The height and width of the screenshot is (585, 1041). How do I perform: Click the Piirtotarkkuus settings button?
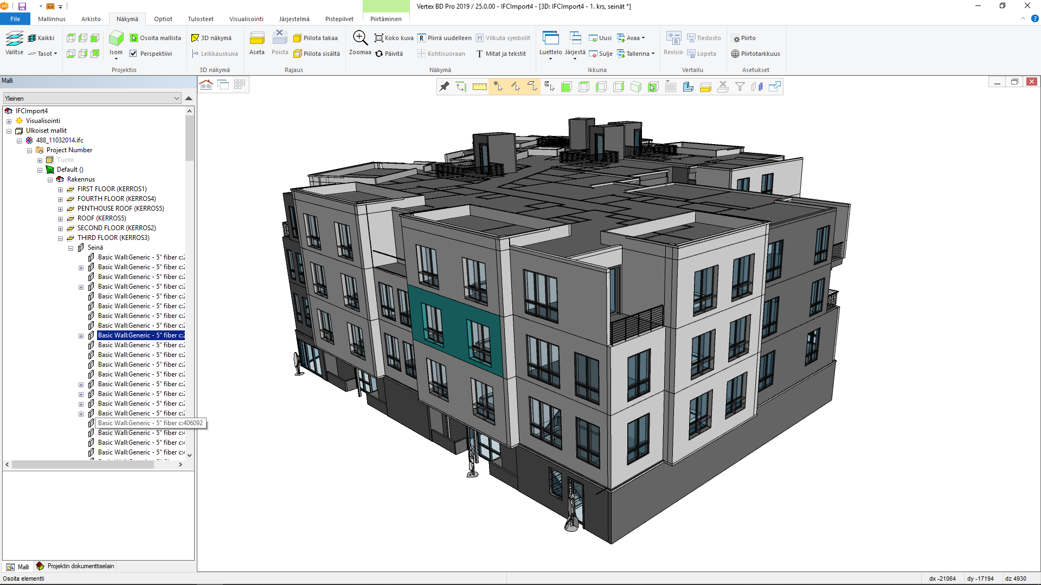pyautogui.click(x=755, y=54)
